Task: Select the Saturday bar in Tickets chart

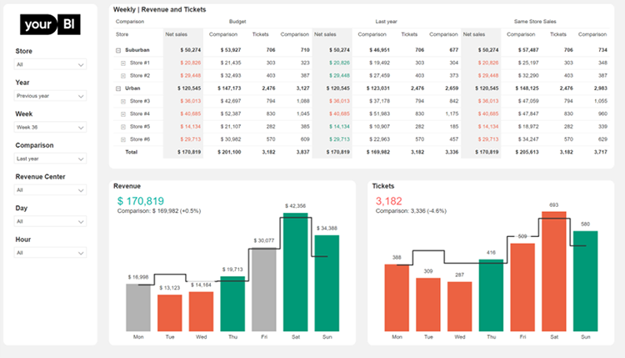Action: coord(554,270)
